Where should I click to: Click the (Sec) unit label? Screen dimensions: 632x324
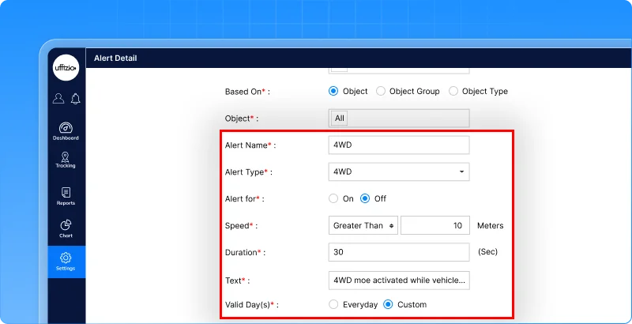coord(487,252)
